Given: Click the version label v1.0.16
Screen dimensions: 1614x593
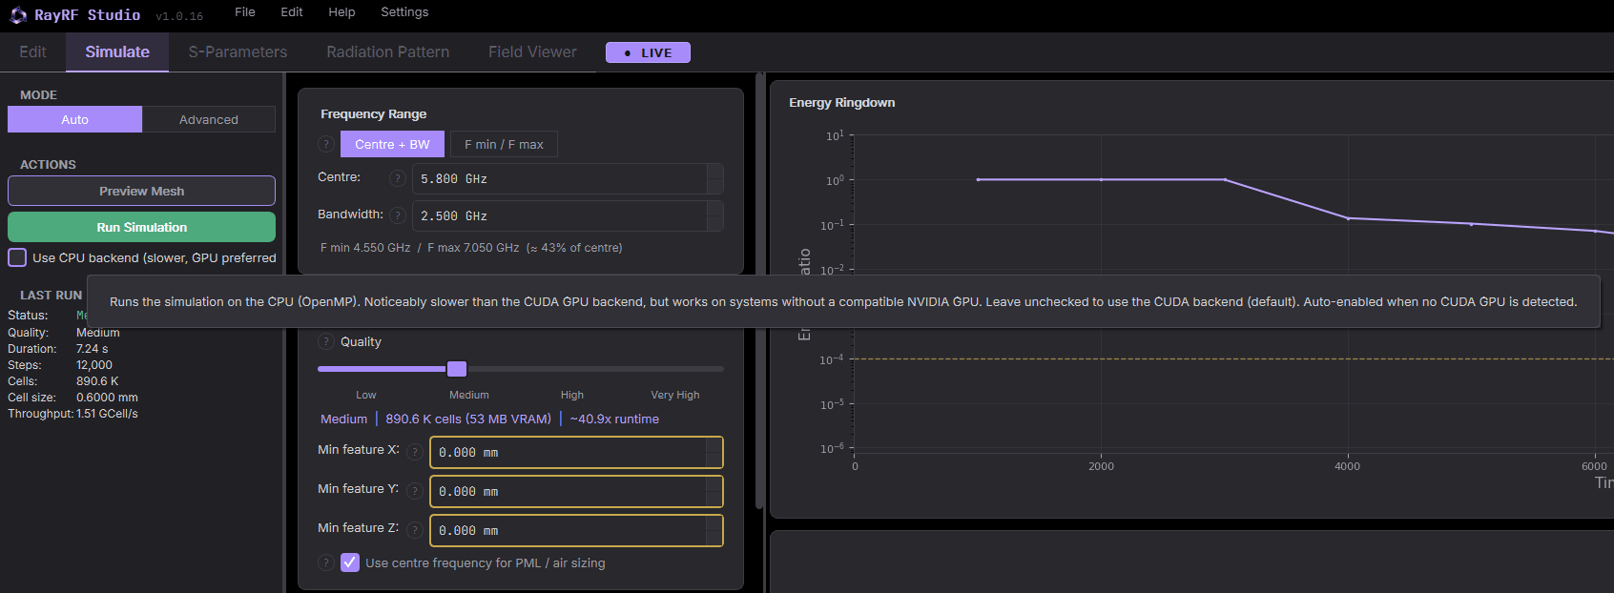Looking at the screenshot, I should (x=179, y=16).
